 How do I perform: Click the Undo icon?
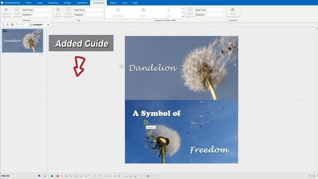click(17, 25)
